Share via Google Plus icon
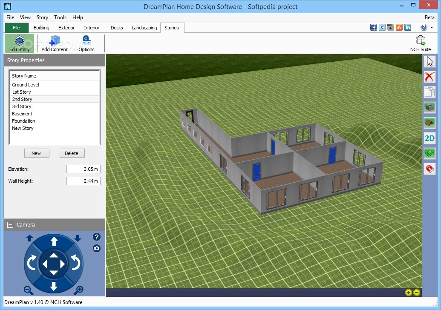This screenshot has width=441, height=310. point(390,27)
